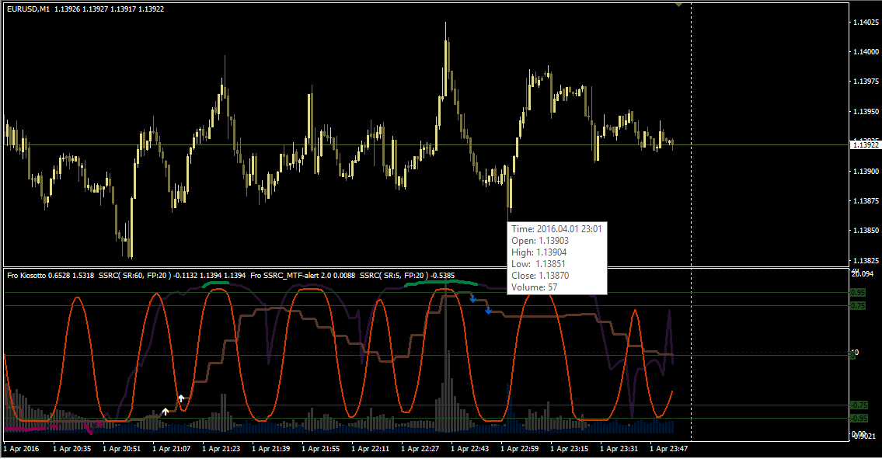Click the 1 Apr 21:39 time label
Image resolution: width=882 pixels, height=459 pixels.
tap(271, 449)
